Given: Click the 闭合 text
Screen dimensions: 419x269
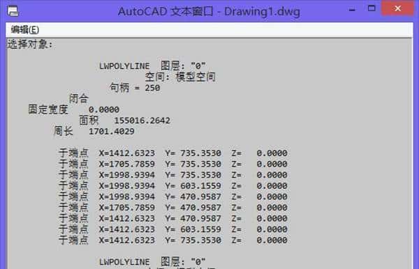Looking at the screenshot, I should tap(78, 99).
